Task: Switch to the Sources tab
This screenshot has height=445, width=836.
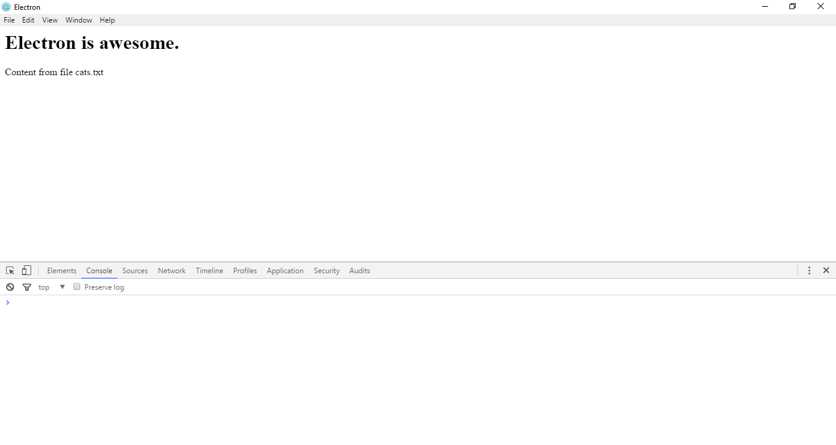Action: (135, 271)
